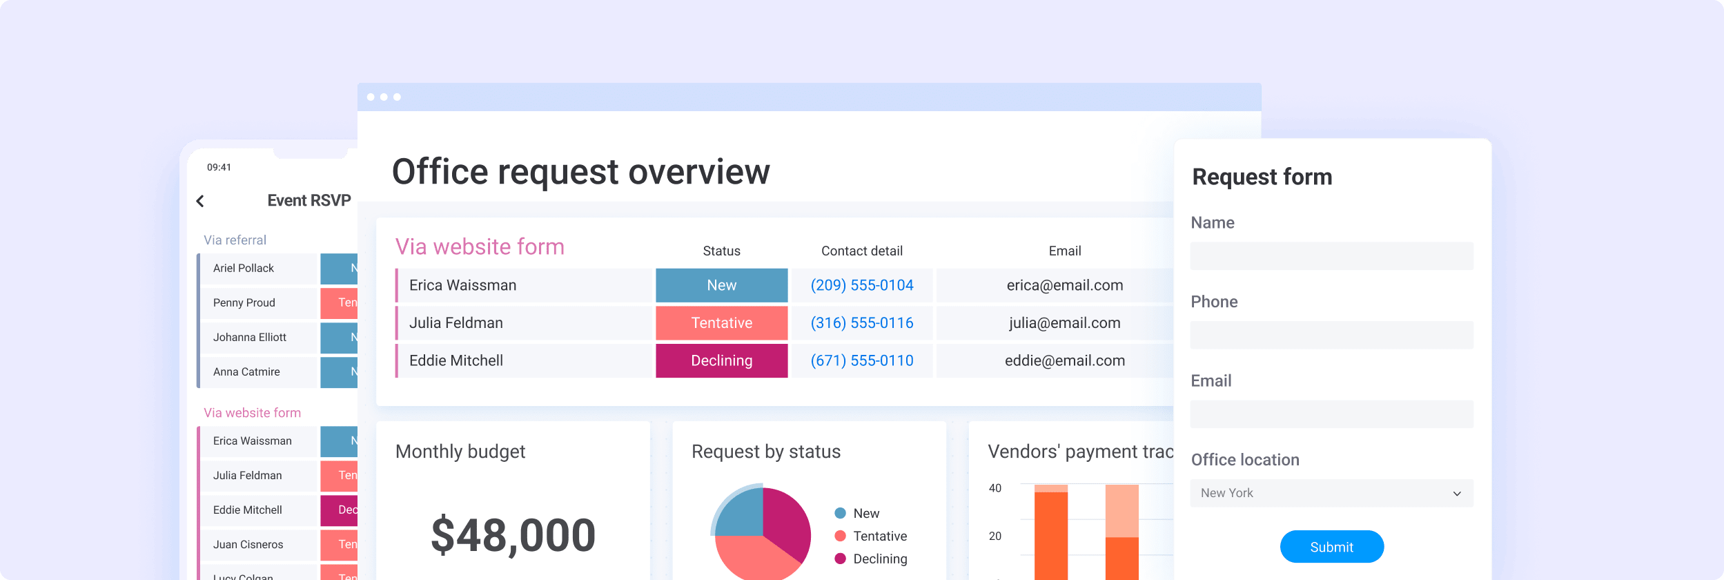Select Eddie Mitchell's Declining status cell
The width and height of the screenshot is (1724, 580).
coord(721,360)
